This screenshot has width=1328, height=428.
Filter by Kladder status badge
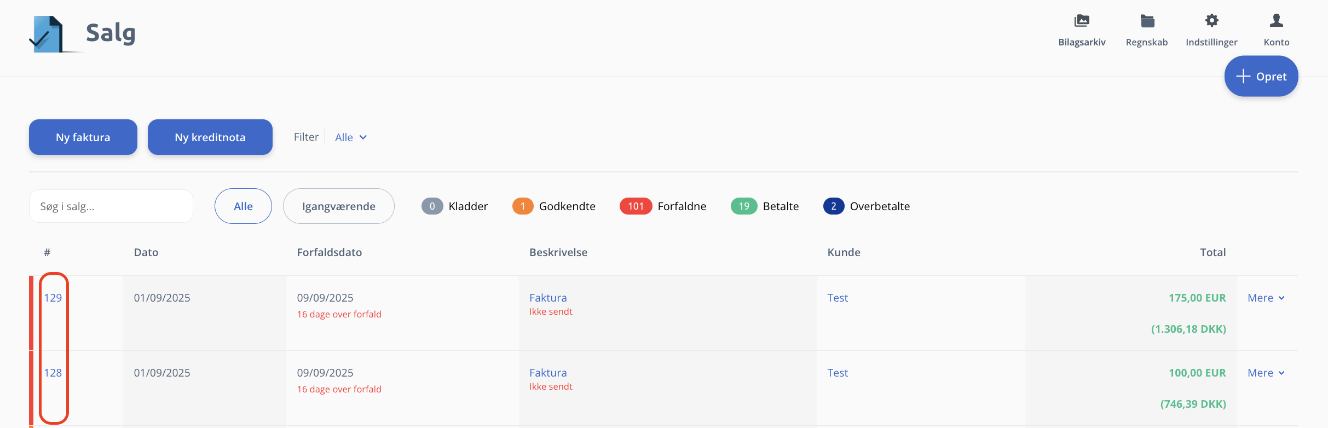[432, 206]
